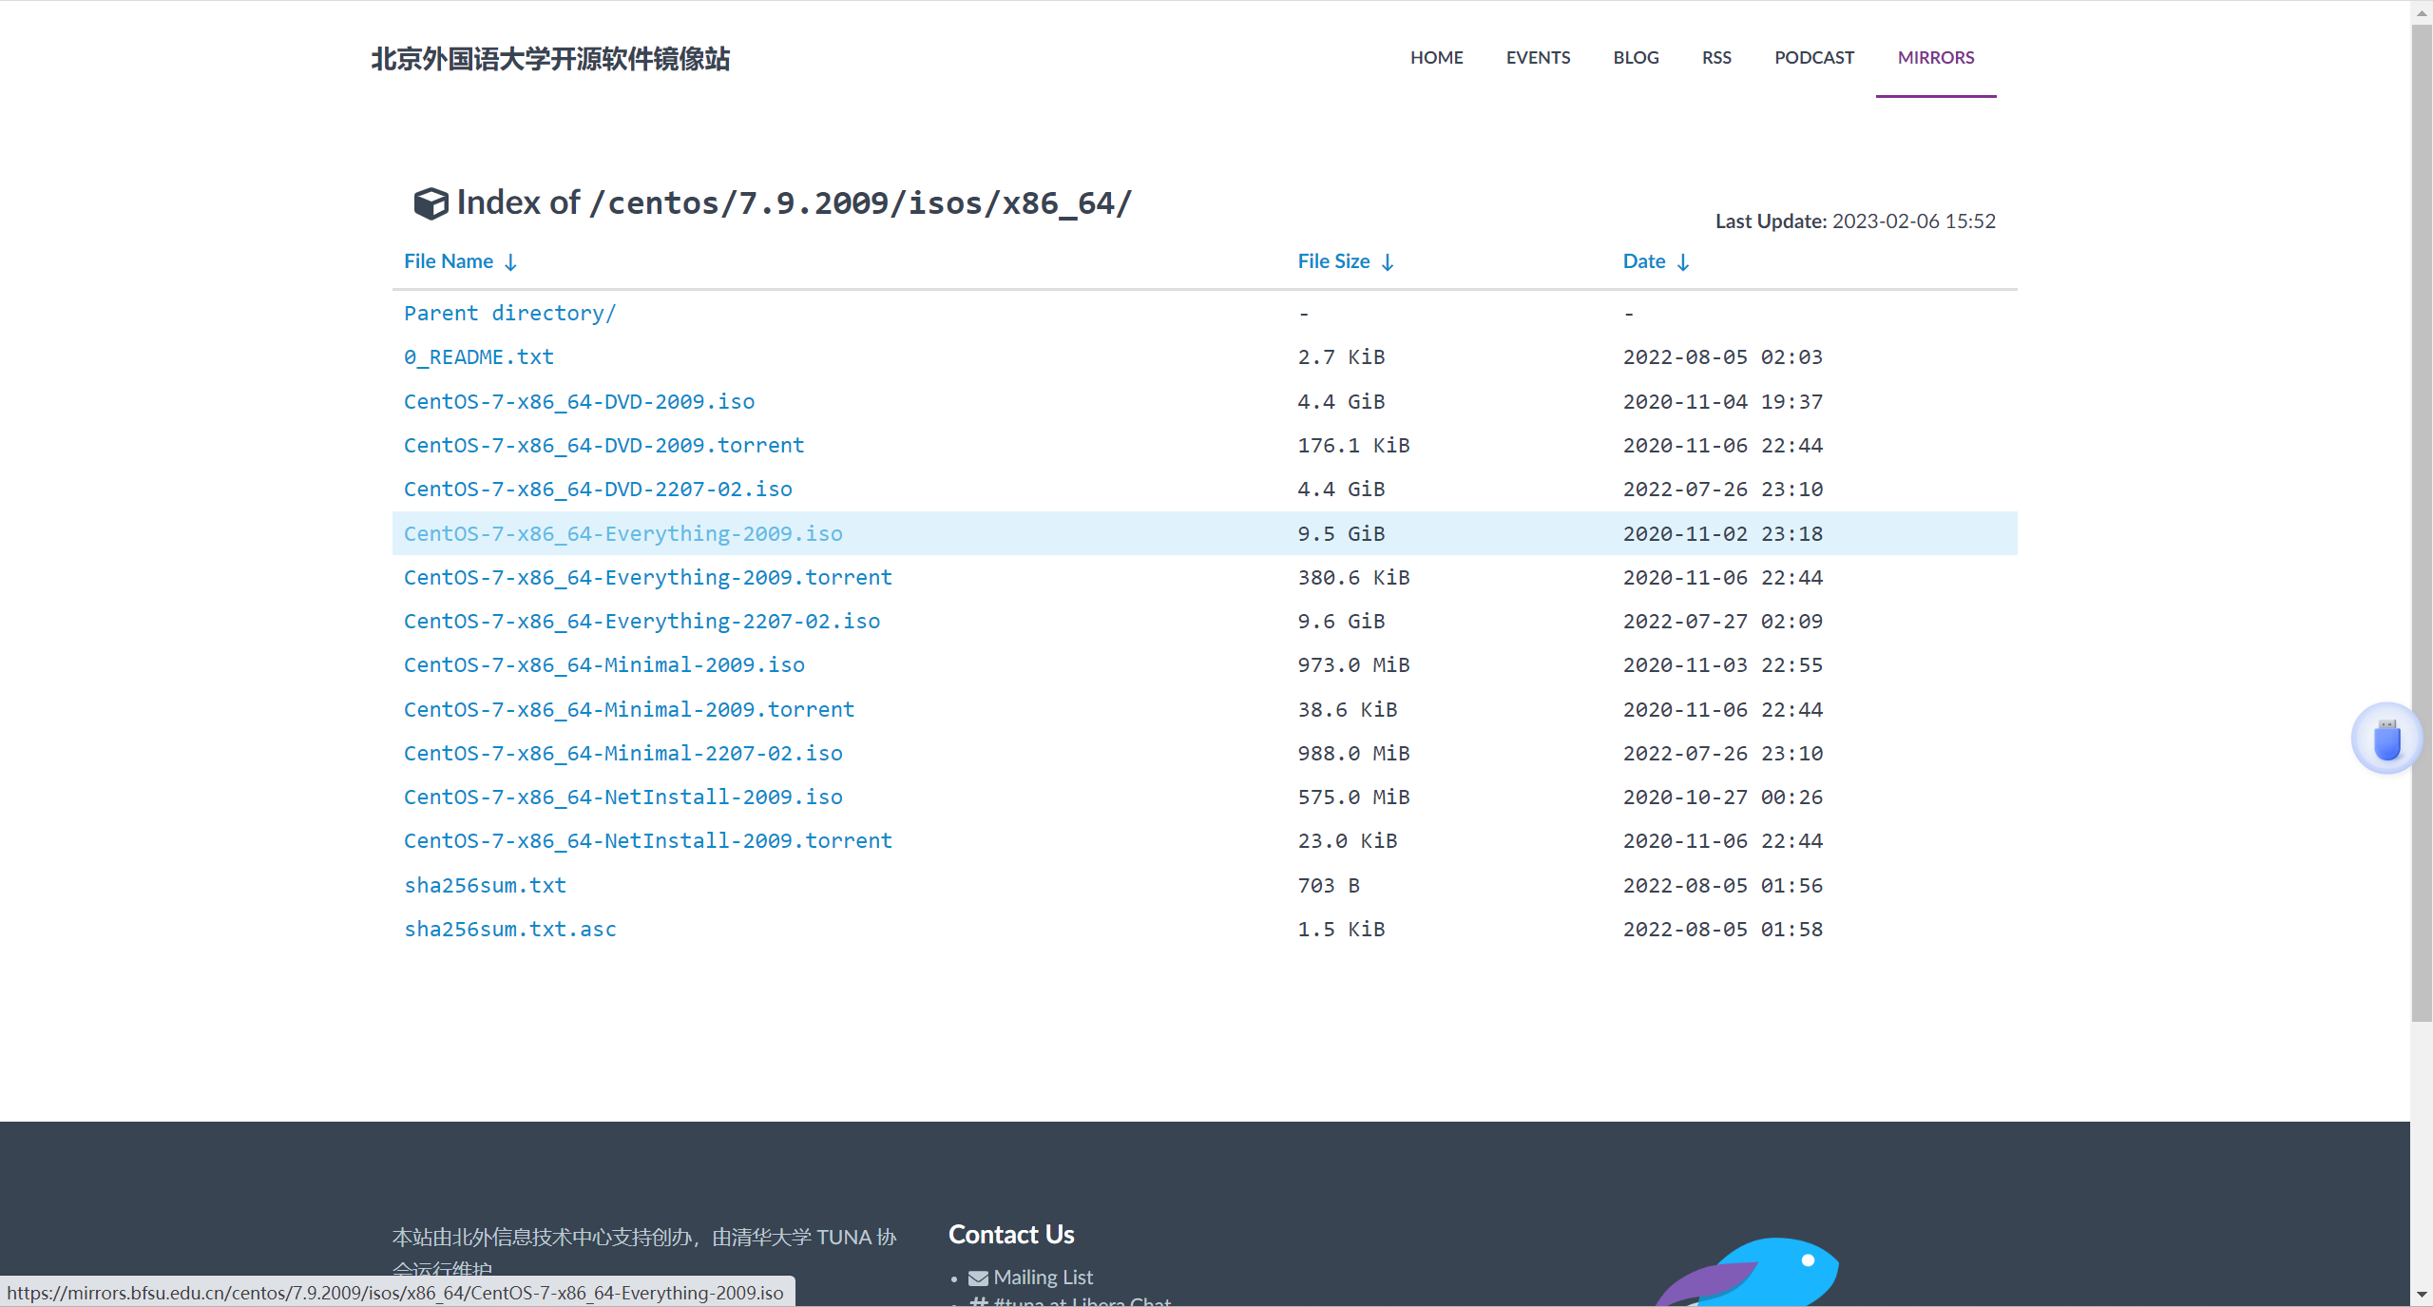Screen dimensions: 2433x1307
Task: Open the PODCAST nav item
Action: pyautogui.click(x=1813, y=57)
